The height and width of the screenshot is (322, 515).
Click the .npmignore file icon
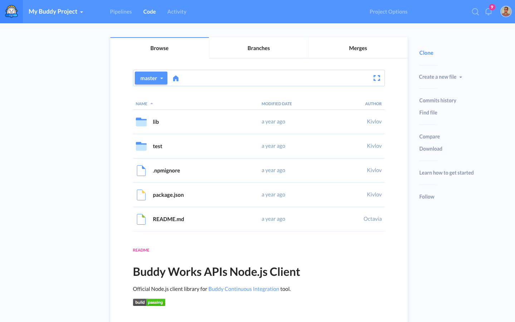pos(141,171)
